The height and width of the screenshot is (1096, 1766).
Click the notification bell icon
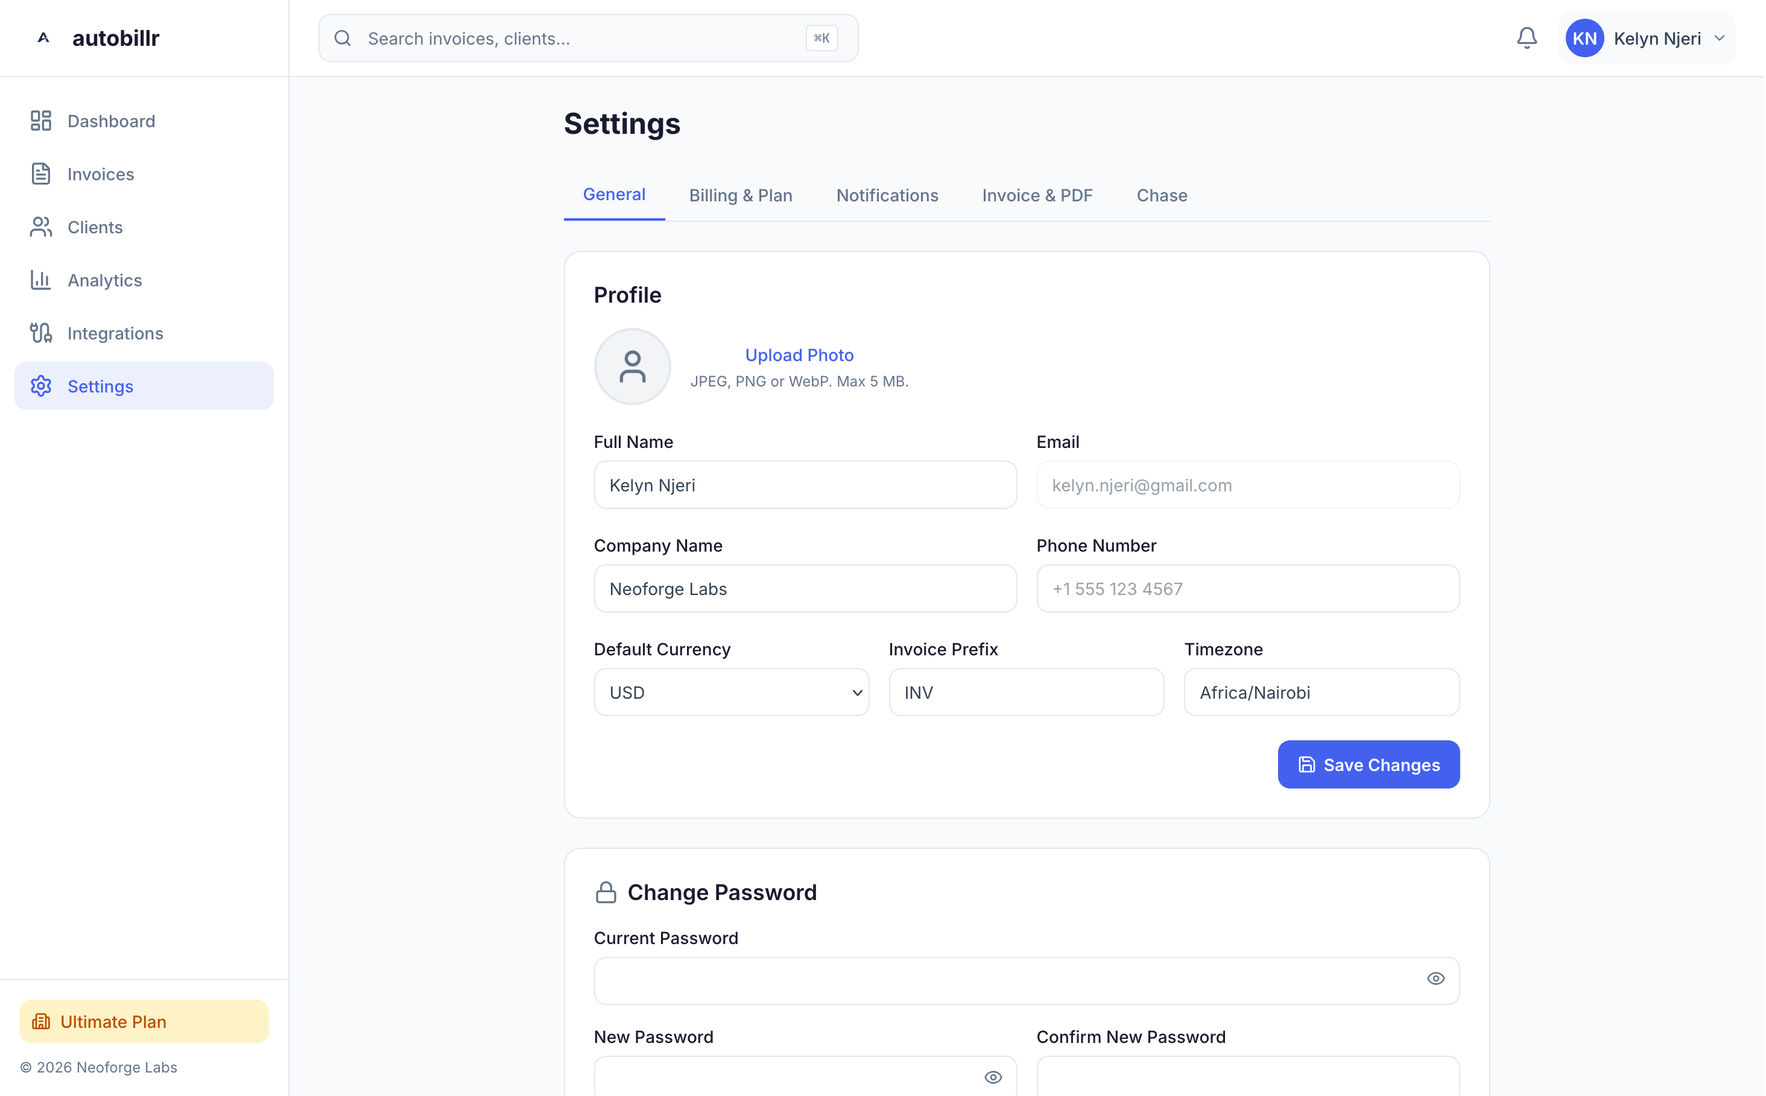(x=1527, y=38)
